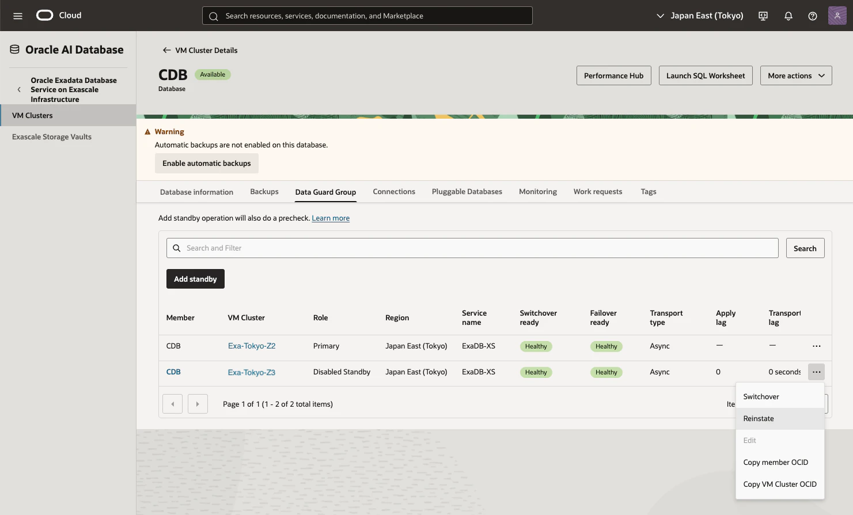Open the user profile avatar
The height and width of the screenshot is (515, 853).
pyautogui.click(x=837, y=16)
